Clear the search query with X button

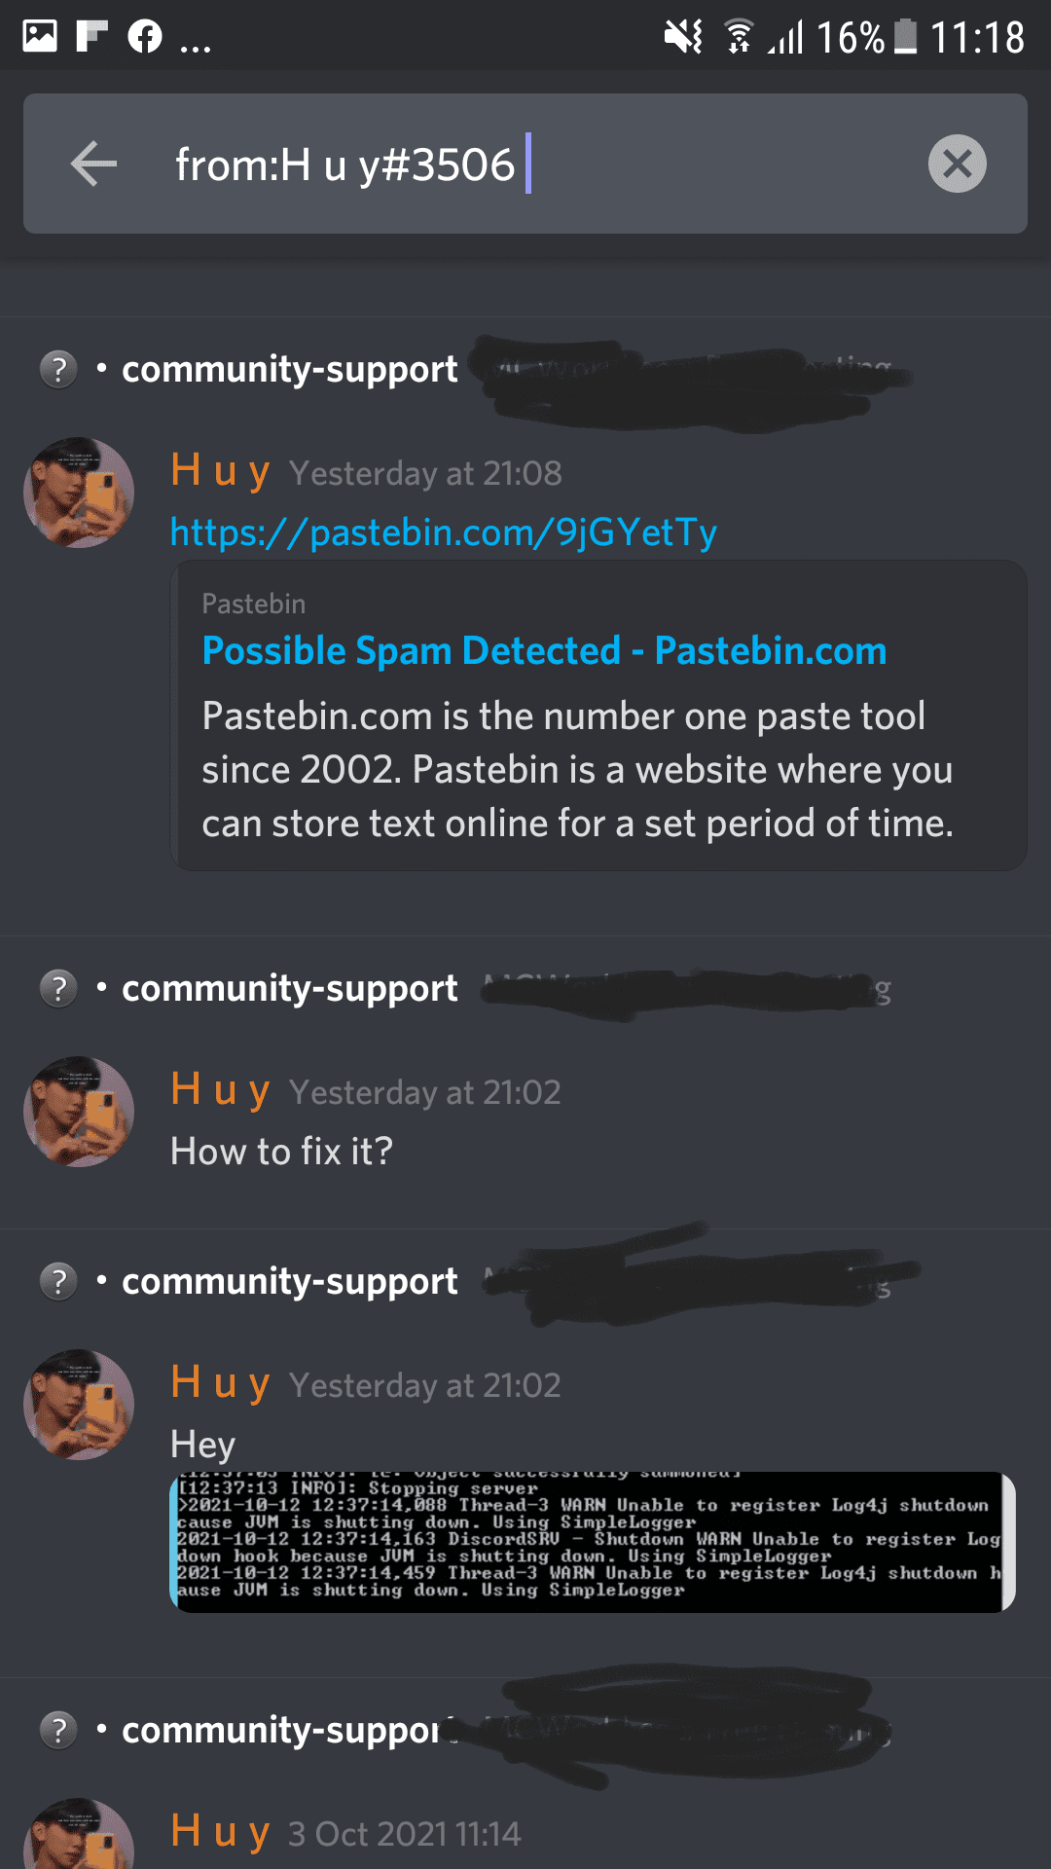(x=957, y=164)
